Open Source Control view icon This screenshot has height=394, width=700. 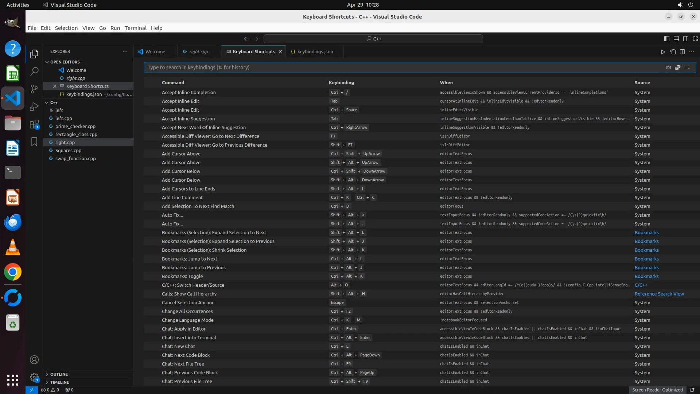coord(34,89)
